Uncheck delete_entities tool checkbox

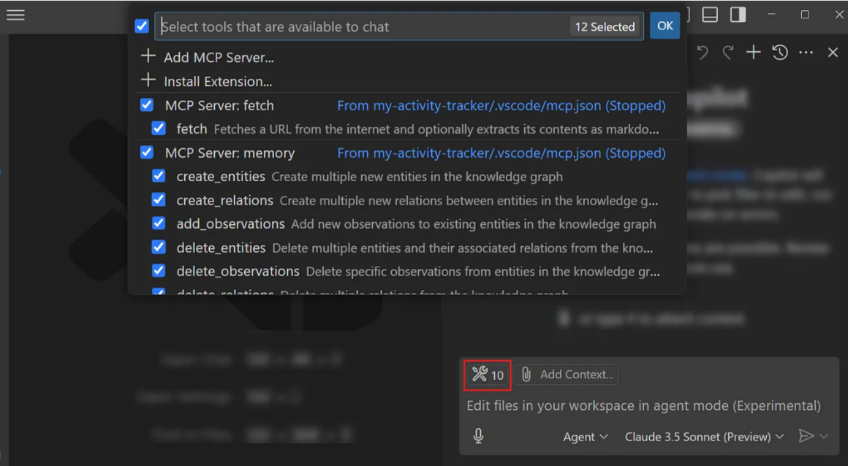pos(159,248)
